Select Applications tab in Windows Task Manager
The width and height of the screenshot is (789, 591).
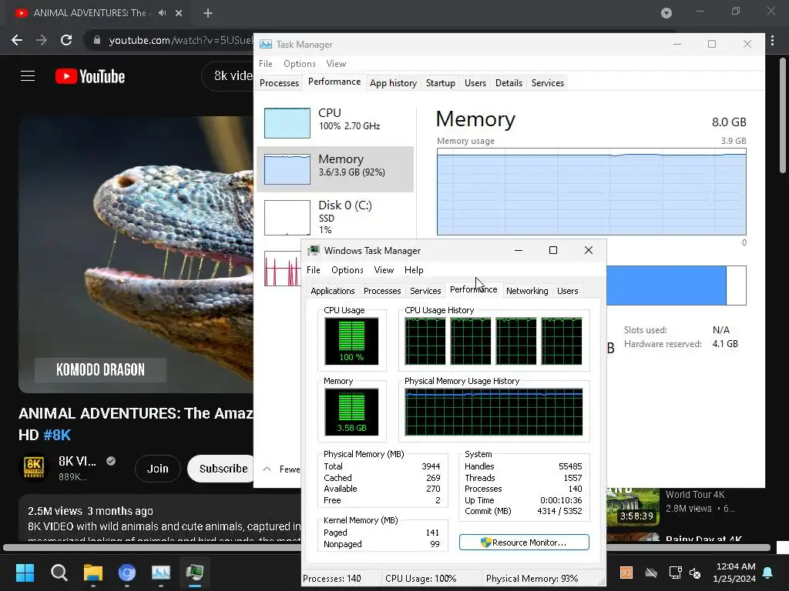[333, 291]
